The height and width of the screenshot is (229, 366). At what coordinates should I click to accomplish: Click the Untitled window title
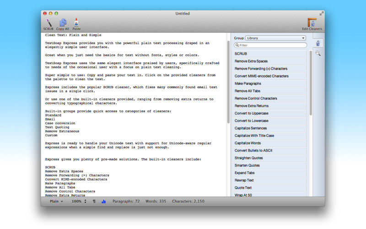183,14
